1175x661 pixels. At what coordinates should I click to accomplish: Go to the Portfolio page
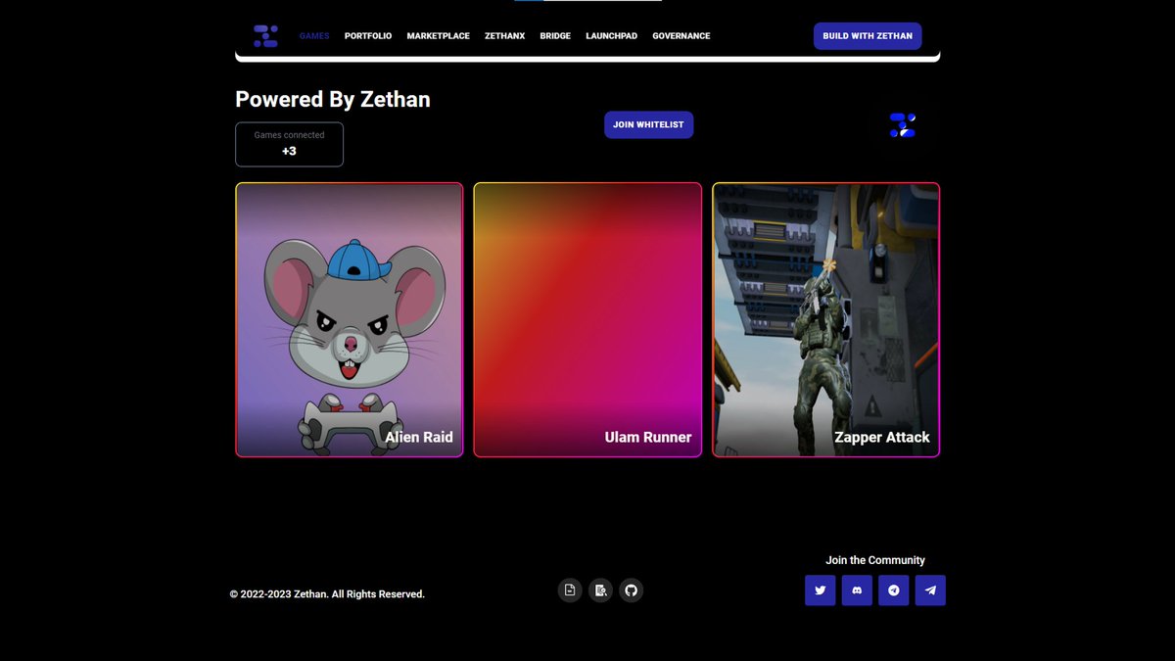(368, 36)
